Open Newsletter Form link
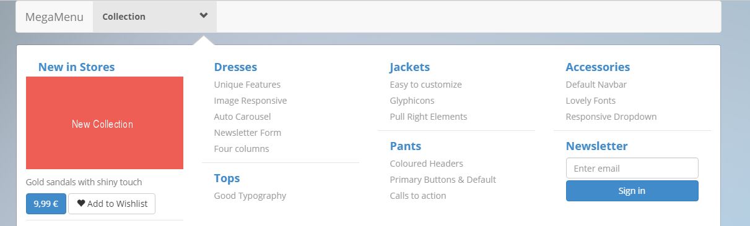 pos(247,133)
